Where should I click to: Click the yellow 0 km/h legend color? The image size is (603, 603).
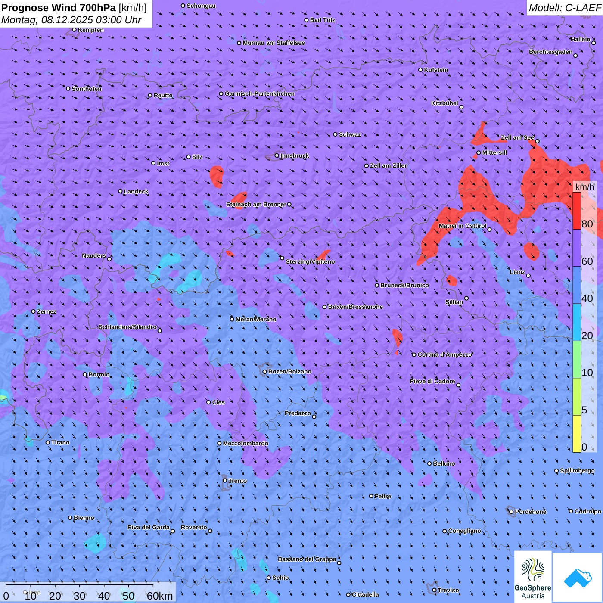pyautogui.click(x=577, y=434)
